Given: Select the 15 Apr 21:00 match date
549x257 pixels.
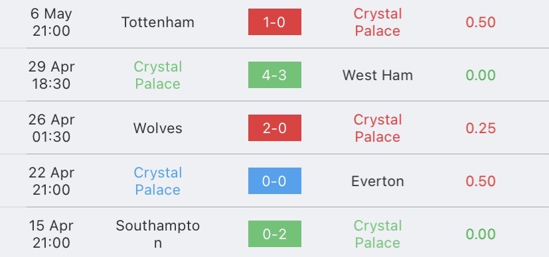Looking at the screenshot, I should [51, 234].
